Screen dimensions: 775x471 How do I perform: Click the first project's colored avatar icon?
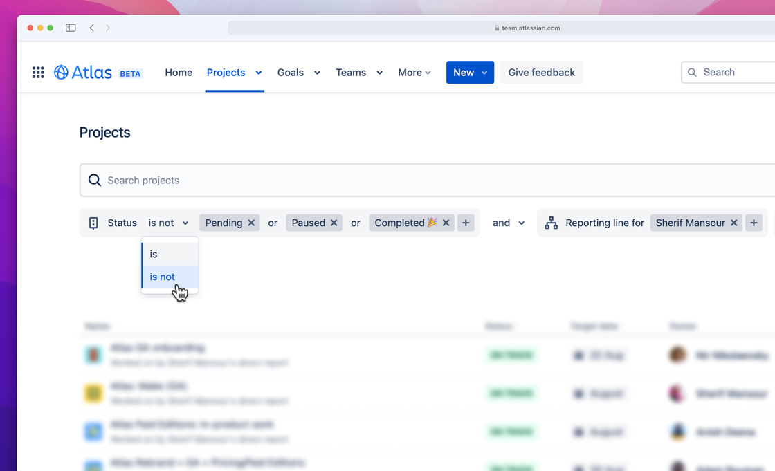click(93, 354)
